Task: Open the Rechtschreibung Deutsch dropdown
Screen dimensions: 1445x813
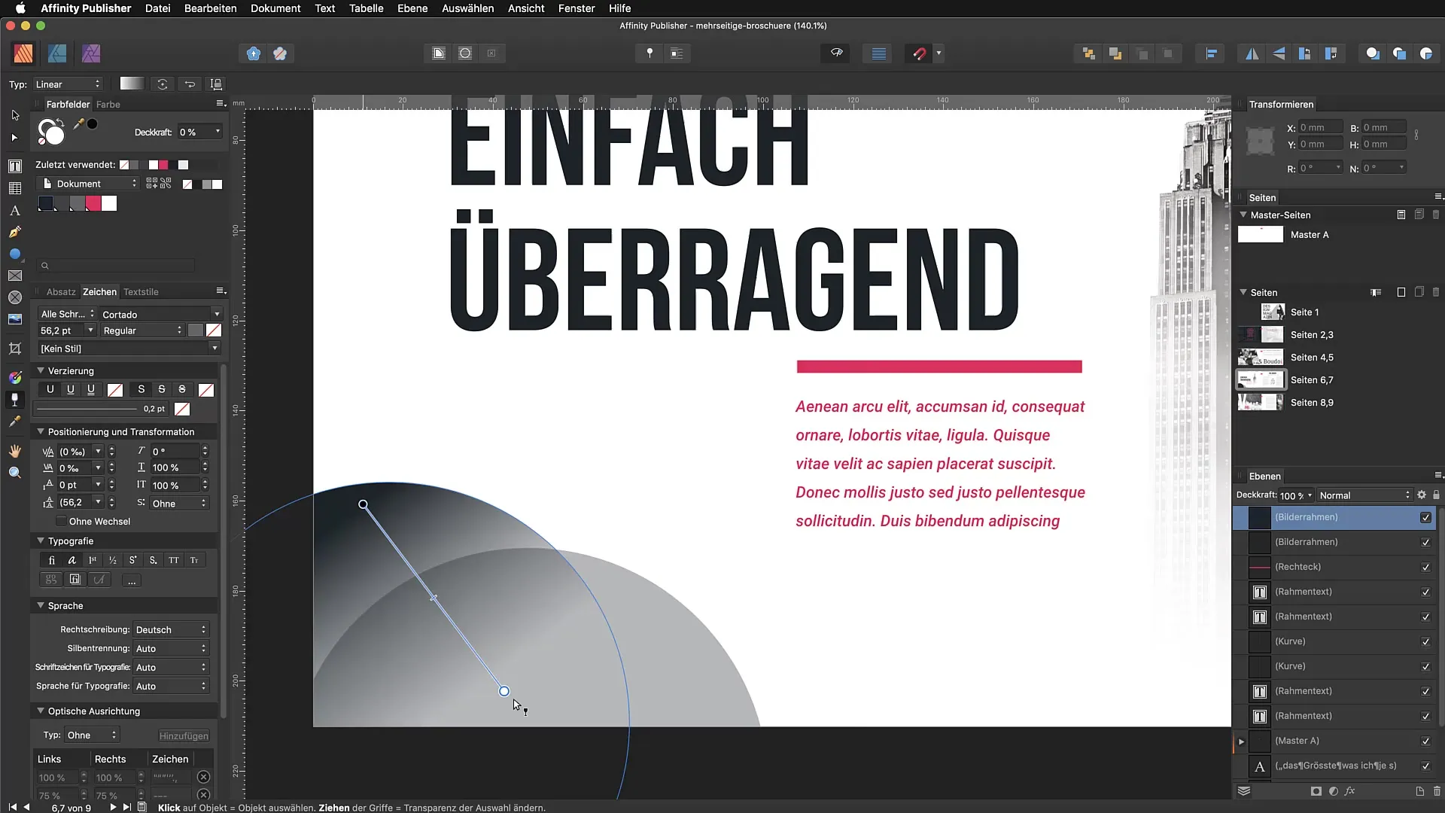Action: (171, 630)
